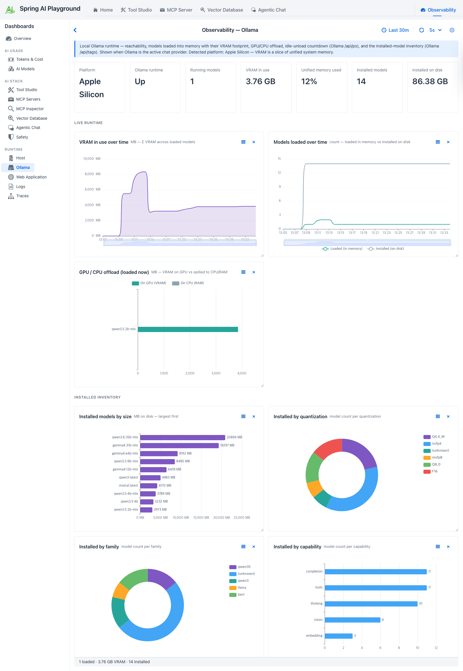Open menu icon on Installed by quantization panel

(438, 417)
